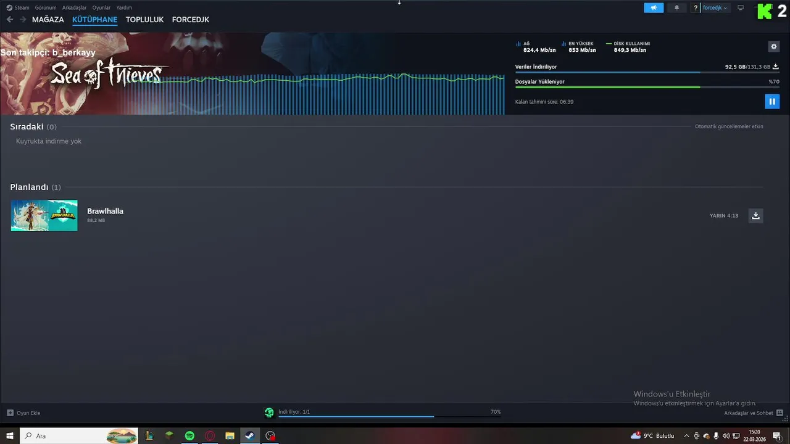Screen dimensions: 790x444
Task: Open the Windows notification center
Action: 776,436
